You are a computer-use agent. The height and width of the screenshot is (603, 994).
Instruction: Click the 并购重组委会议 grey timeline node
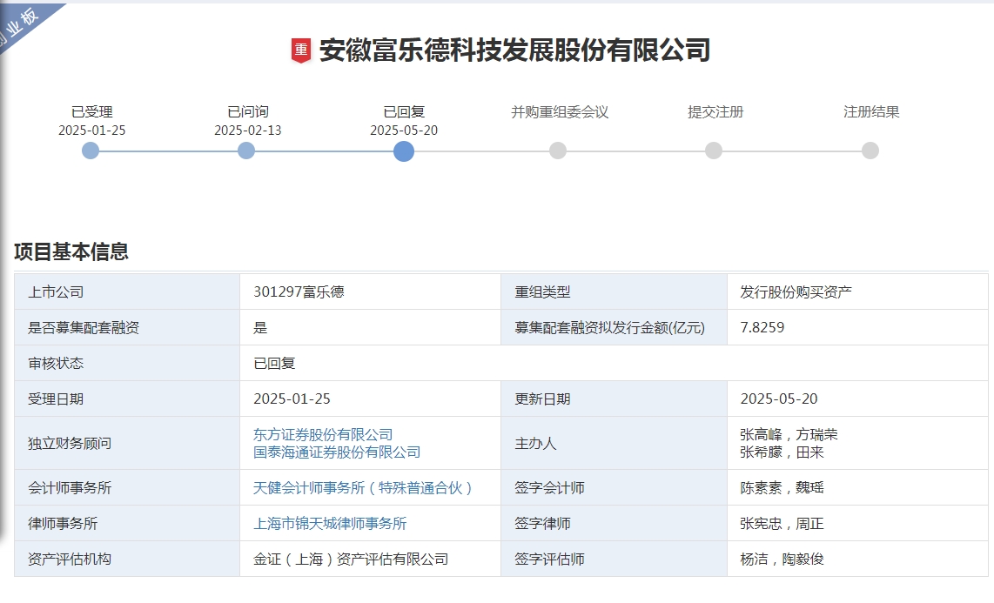coord(558,151)
